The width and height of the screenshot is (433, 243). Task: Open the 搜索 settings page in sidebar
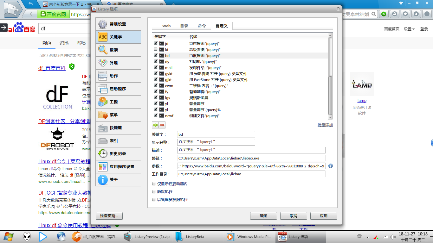(118, 50)
